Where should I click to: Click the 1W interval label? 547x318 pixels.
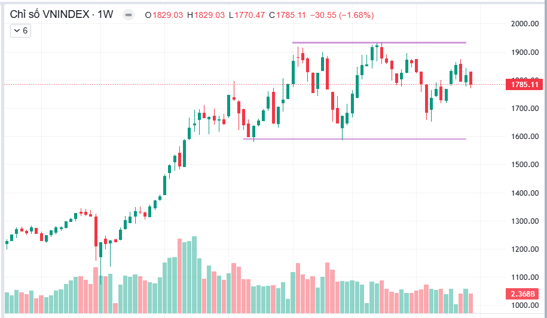[105, 14]
